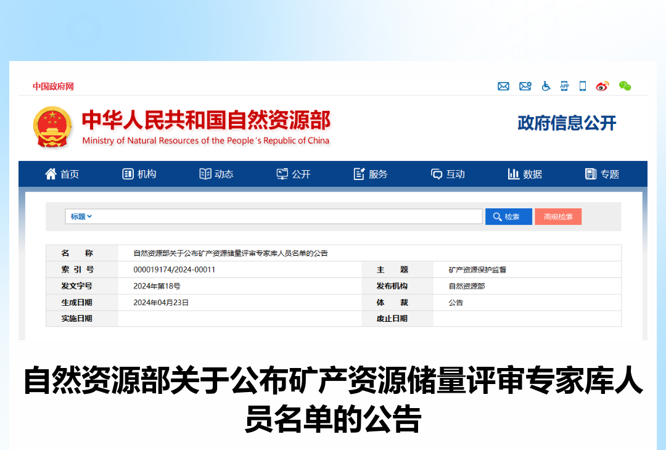Image resolution: width=666 pixels, height=450 pixels.
Task: Open the 互动 navigation item
Action: click(448, 174)
